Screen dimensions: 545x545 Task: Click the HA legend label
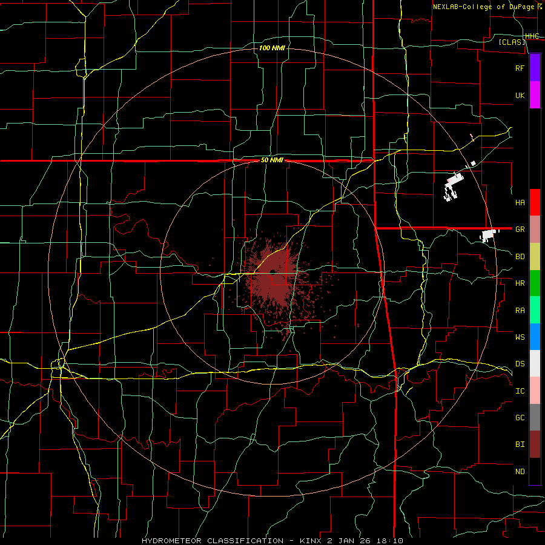point(520,203)
